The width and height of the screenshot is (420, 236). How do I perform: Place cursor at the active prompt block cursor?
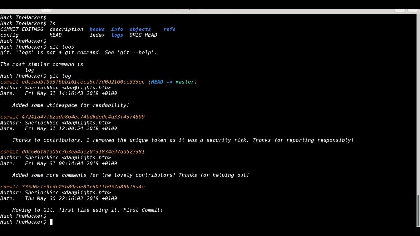click(x=51, y=222)
